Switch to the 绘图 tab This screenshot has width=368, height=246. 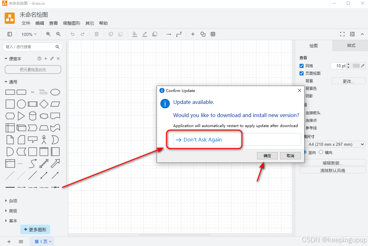pos(314,46)
